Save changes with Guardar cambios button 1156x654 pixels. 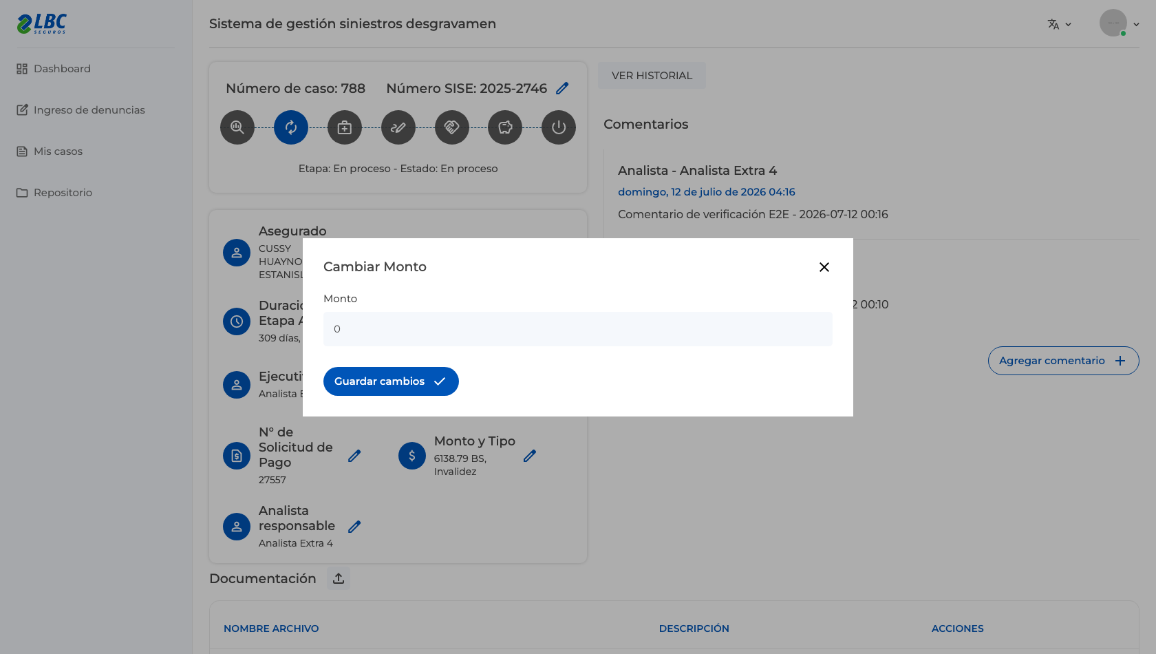[391, 381]
